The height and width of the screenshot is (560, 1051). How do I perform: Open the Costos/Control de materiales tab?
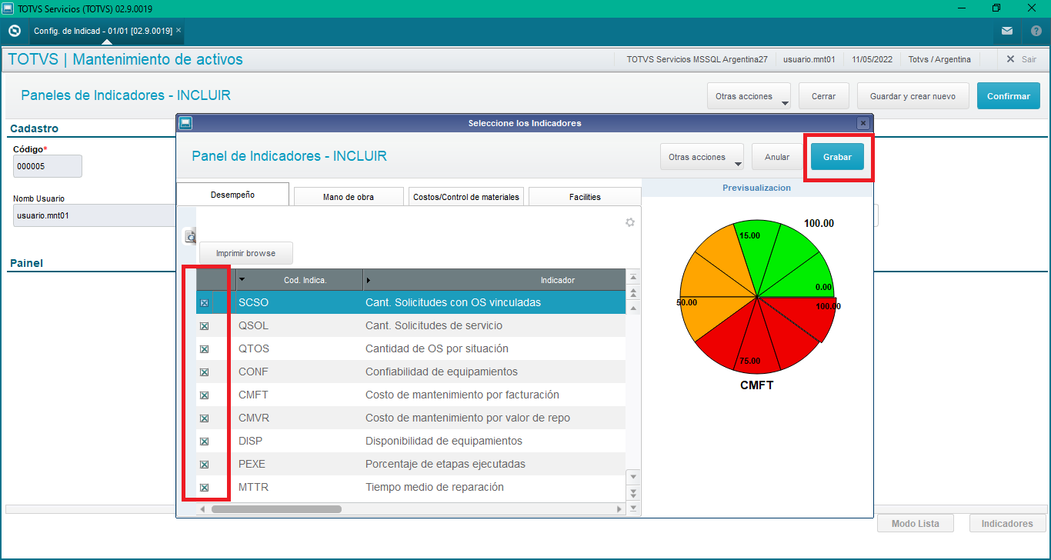click(466, 197)
